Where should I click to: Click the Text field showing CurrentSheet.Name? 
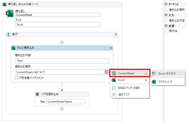[x=66, y=102]
